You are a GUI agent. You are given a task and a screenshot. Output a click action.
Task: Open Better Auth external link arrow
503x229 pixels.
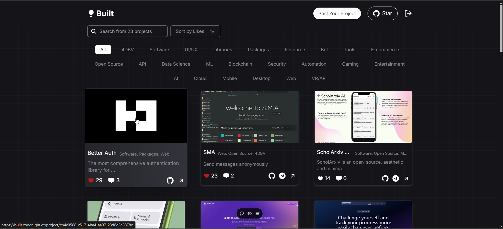[x=181, y=180]
